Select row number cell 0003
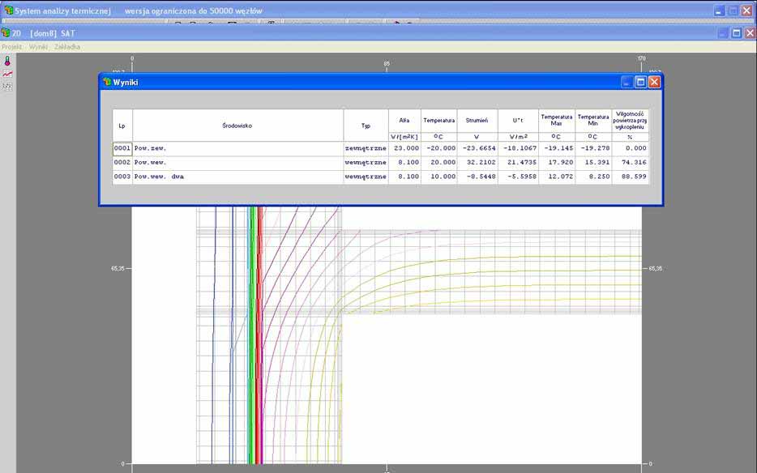Viewport: 757px width, 473px height. coord(122,177)
